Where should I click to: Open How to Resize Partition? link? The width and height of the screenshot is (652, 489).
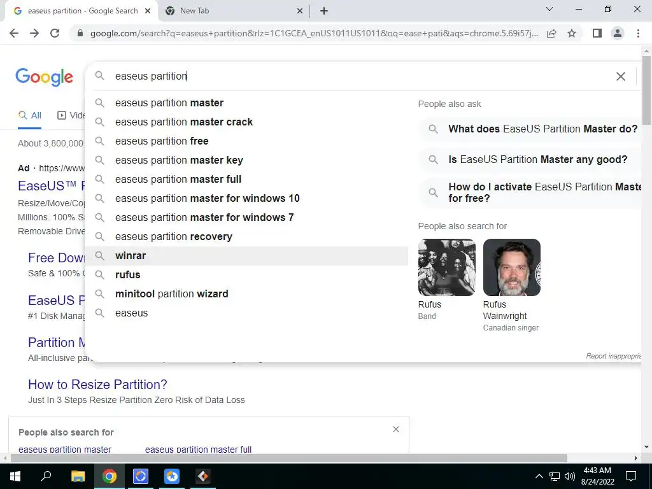click(x=97, y=385)
